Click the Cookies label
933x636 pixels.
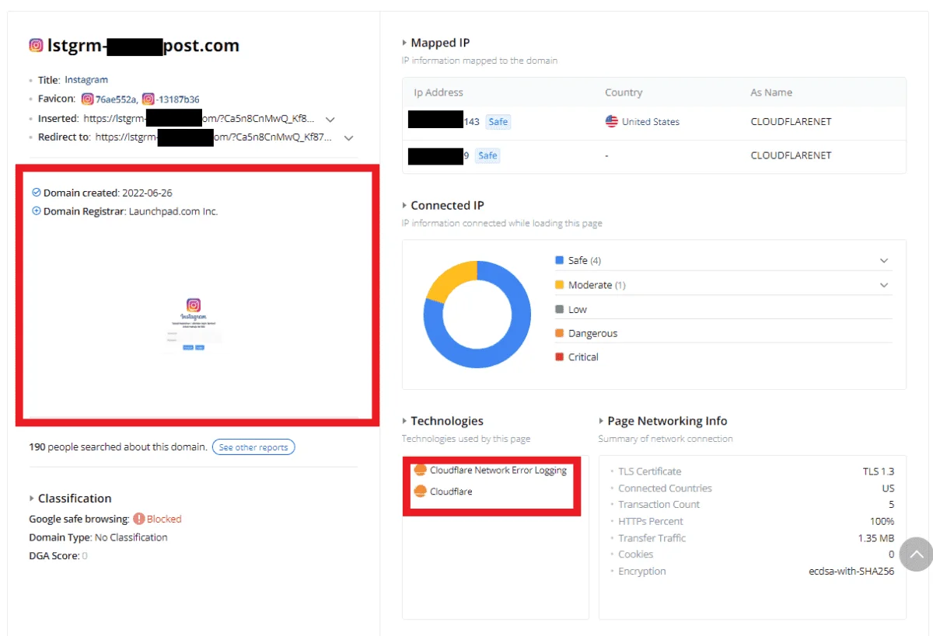point(635,554)
